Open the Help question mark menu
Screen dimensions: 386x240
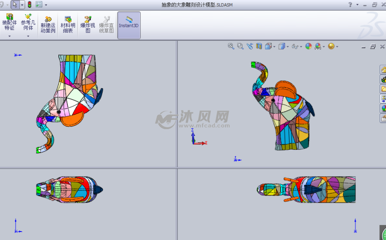coord(350,4)
